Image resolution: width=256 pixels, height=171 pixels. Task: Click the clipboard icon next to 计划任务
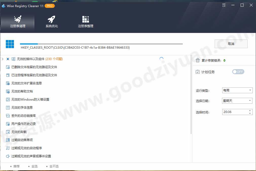(x=198, y=72)
